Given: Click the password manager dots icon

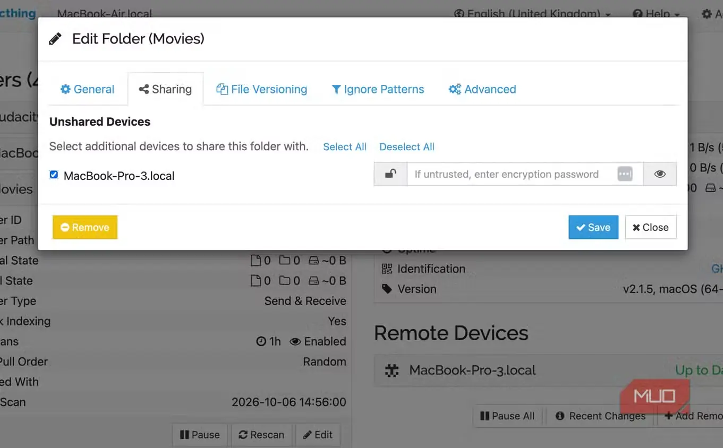Looking at the screenshot, I should coord(625,174).
